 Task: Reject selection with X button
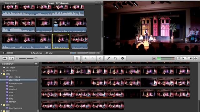tap(100, 58)
